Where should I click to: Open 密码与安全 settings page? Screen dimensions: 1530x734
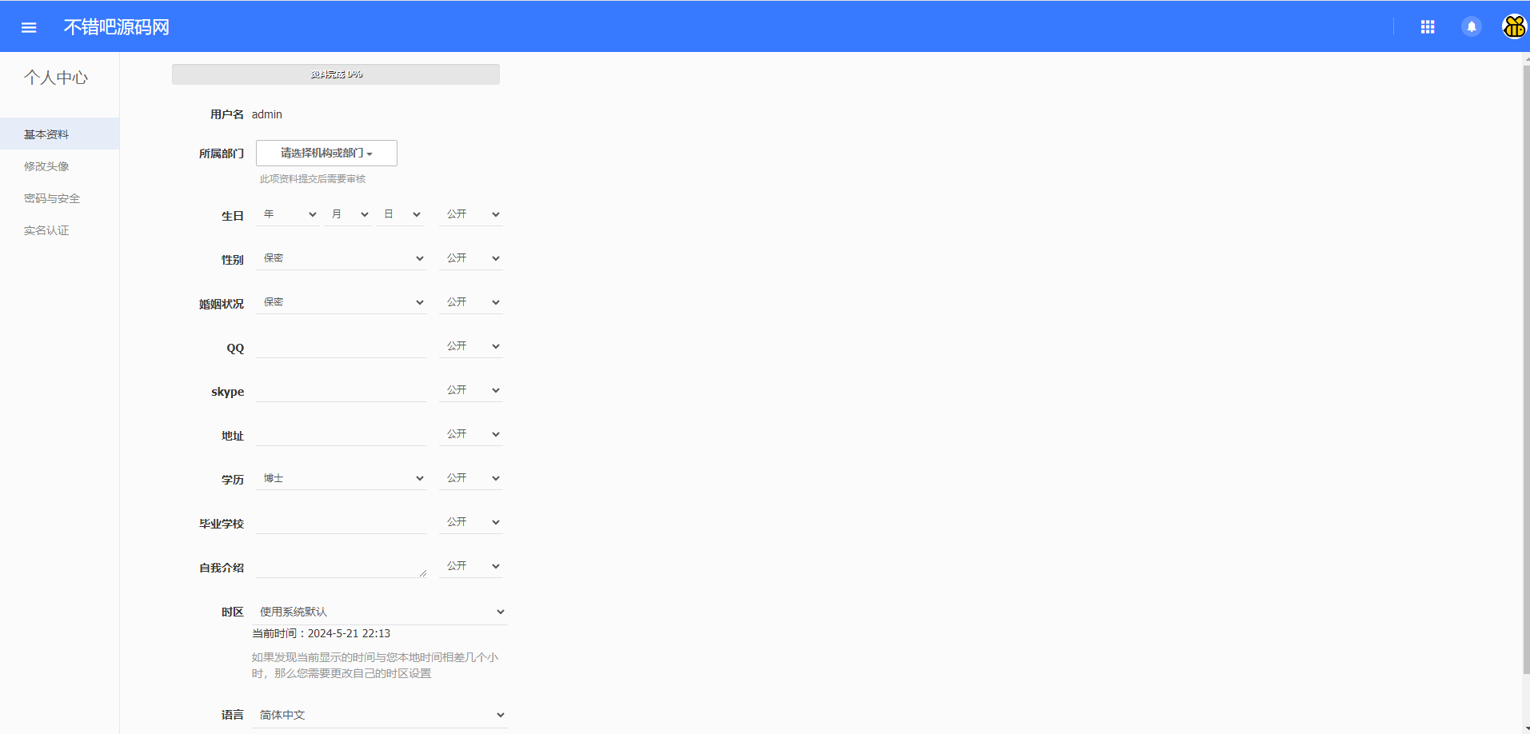click(52, 198)
